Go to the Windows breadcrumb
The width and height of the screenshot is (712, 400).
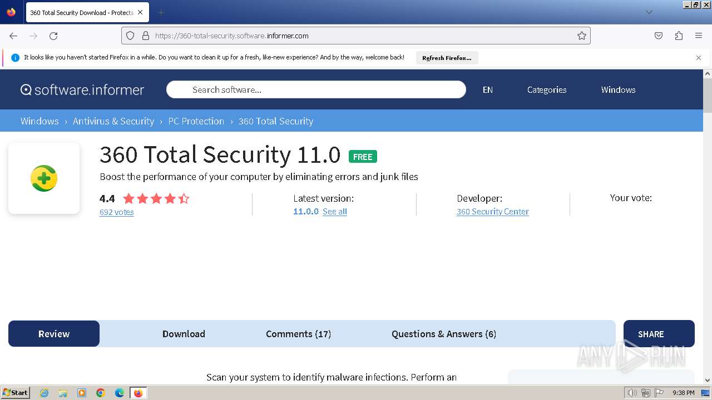(x=39, y=121)
